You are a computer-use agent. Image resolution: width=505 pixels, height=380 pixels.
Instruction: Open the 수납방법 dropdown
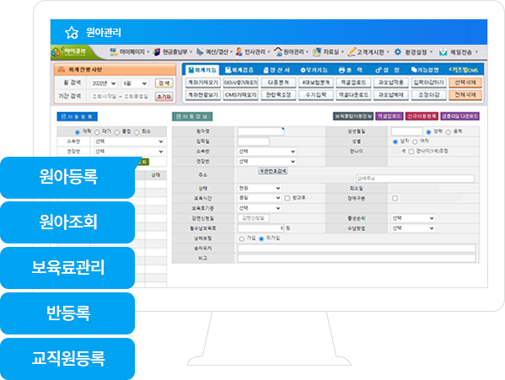(x=413, y=228)
